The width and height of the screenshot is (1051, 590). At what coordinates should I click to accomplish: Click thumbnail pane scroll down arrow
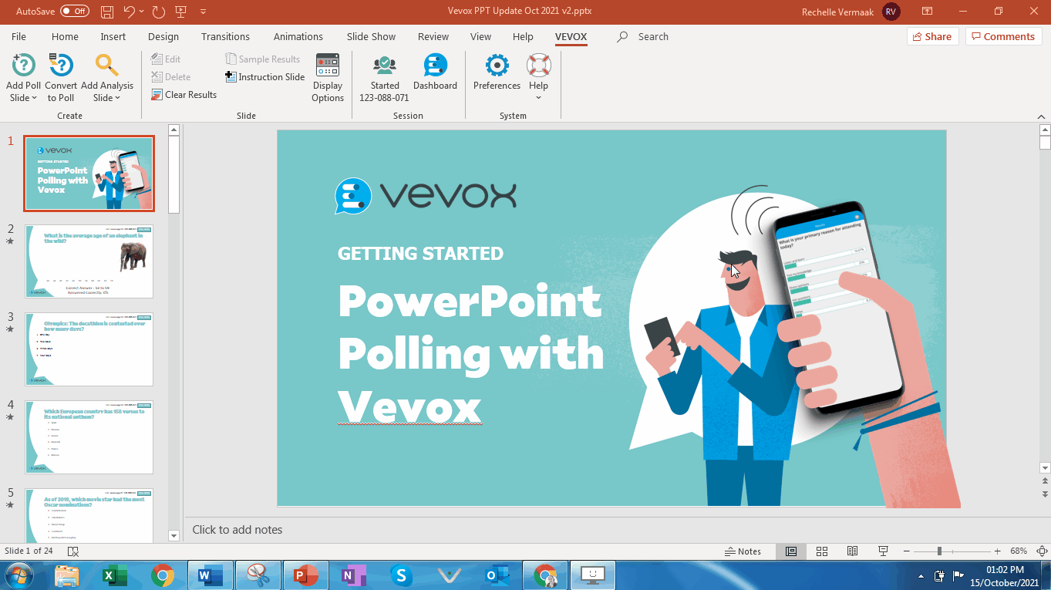pyautogui.click(x=173, y=535)
